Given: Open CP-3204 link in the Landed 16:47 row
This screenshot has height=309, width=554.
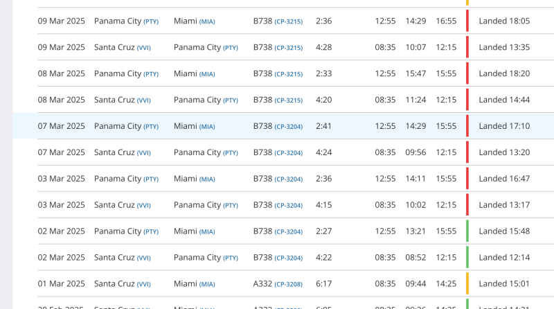Looking at the screenshot, I should pyautogui.click(x=289, y=179).
